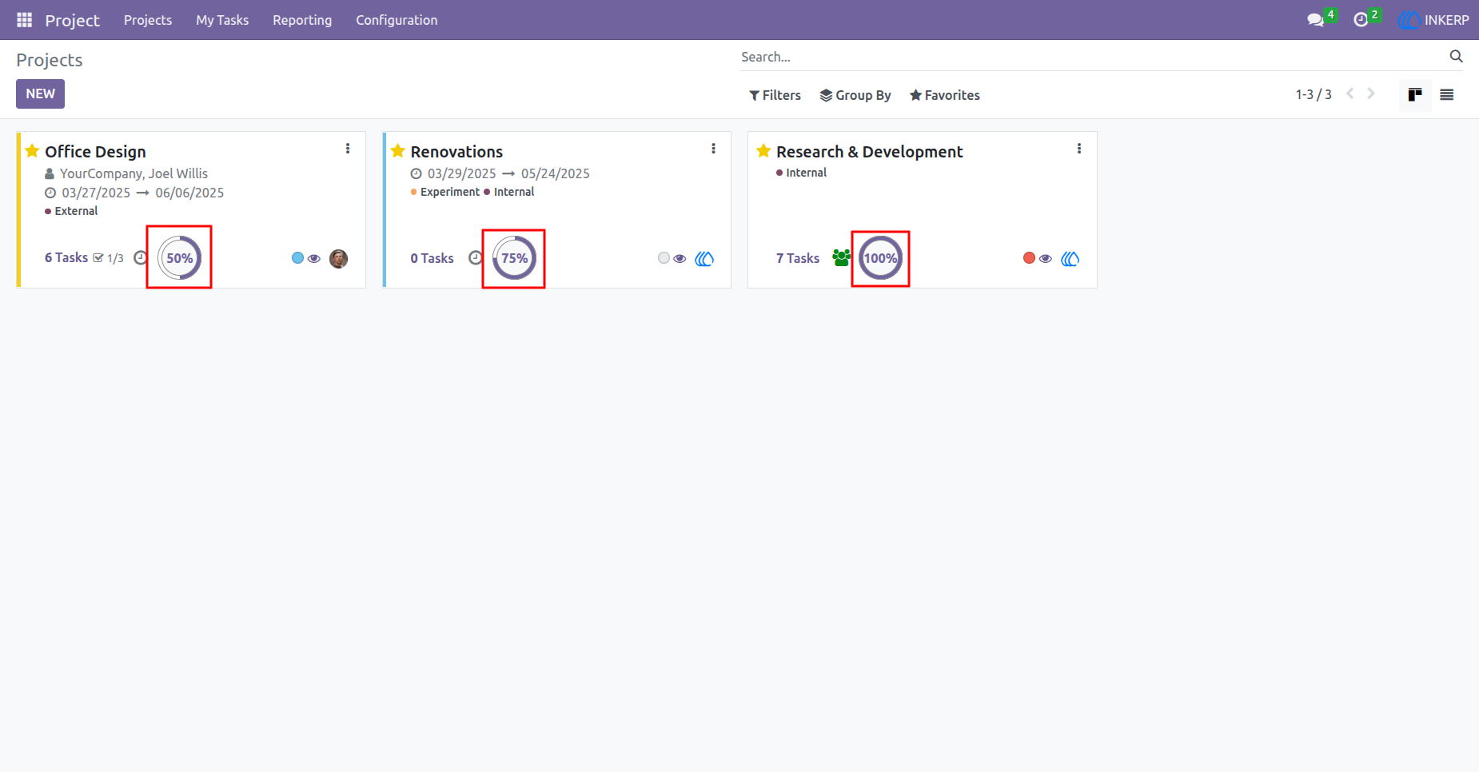
Task: Toggle the eye icon on Research & Development card
Action: tap(1046, 258)
